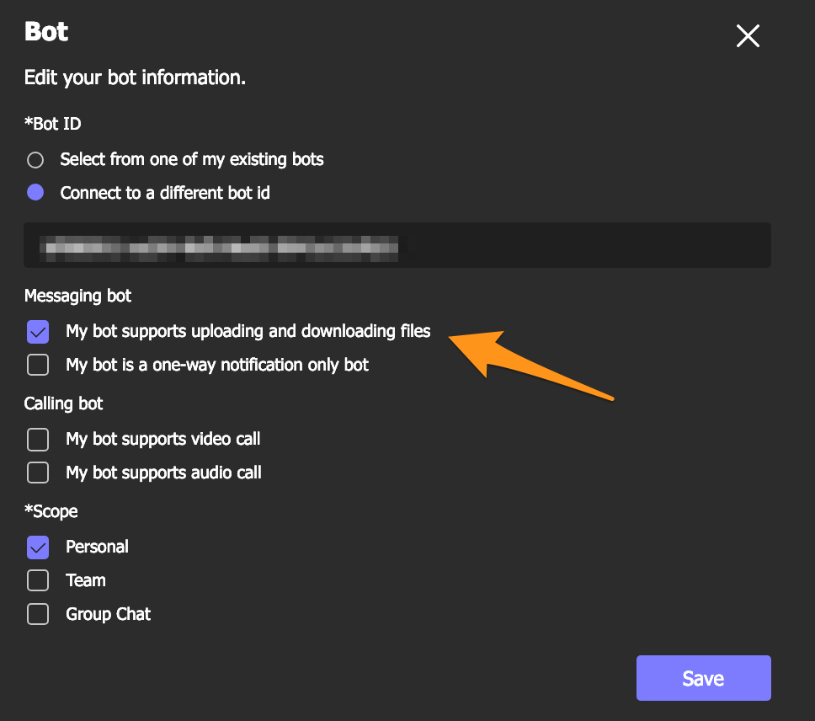Click the 'Bot' dialog title
815x721 pixels.
[46, 32]
